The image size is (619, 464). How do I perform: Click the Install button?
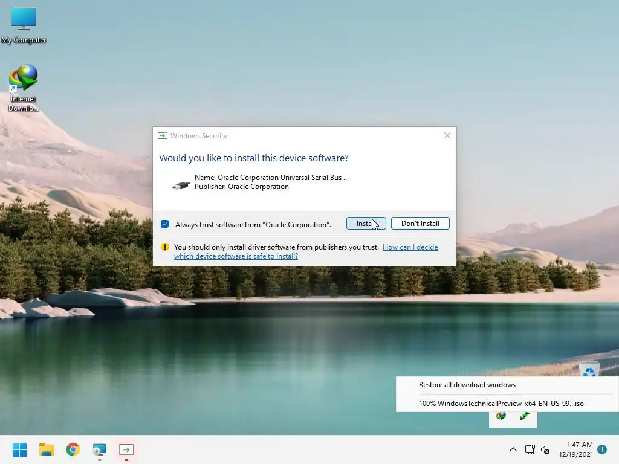pyautogui.click(x=366, y=224)
